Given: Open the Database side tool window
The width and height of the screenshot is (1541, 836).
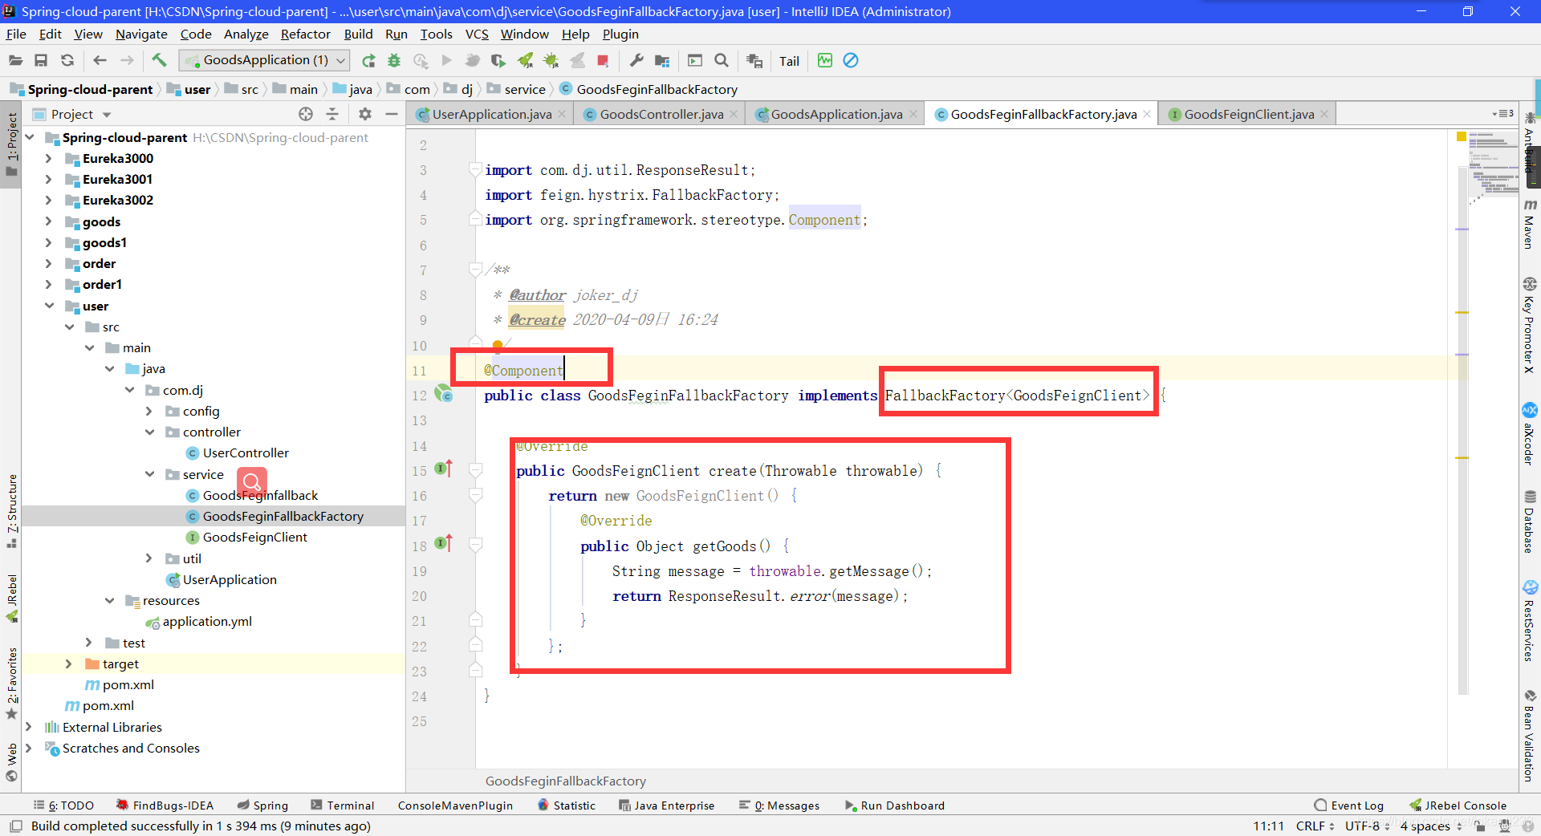Looking at the screenshot, I should point(1530,521).
